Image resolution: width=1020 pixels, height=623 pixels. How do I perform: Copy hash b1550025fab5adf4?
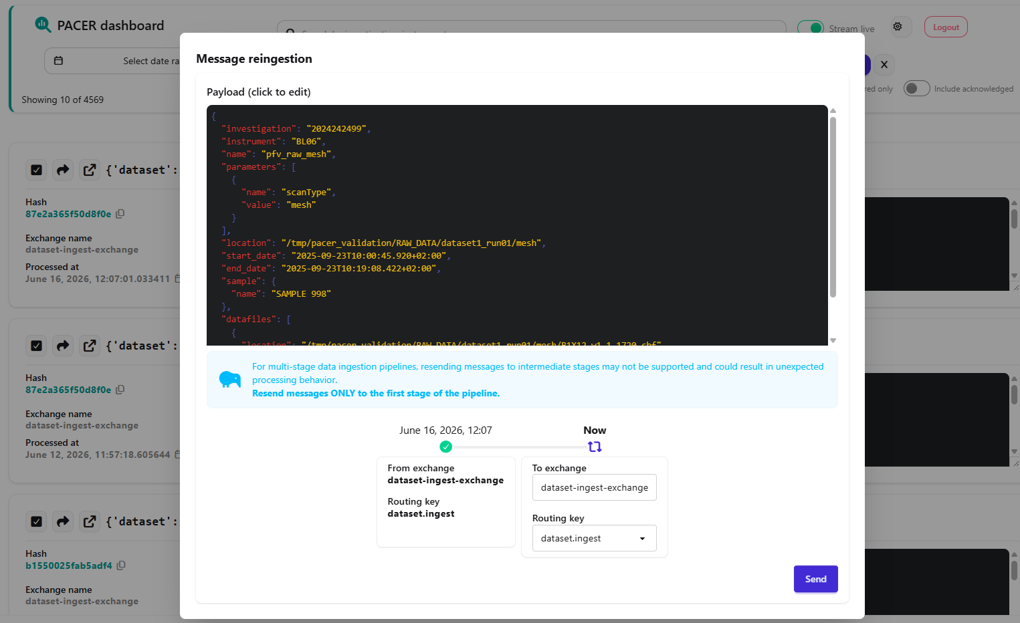click(x=121, y=566)
